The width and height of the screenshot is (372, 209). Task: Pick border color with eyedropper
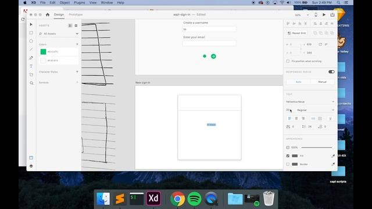333,164
